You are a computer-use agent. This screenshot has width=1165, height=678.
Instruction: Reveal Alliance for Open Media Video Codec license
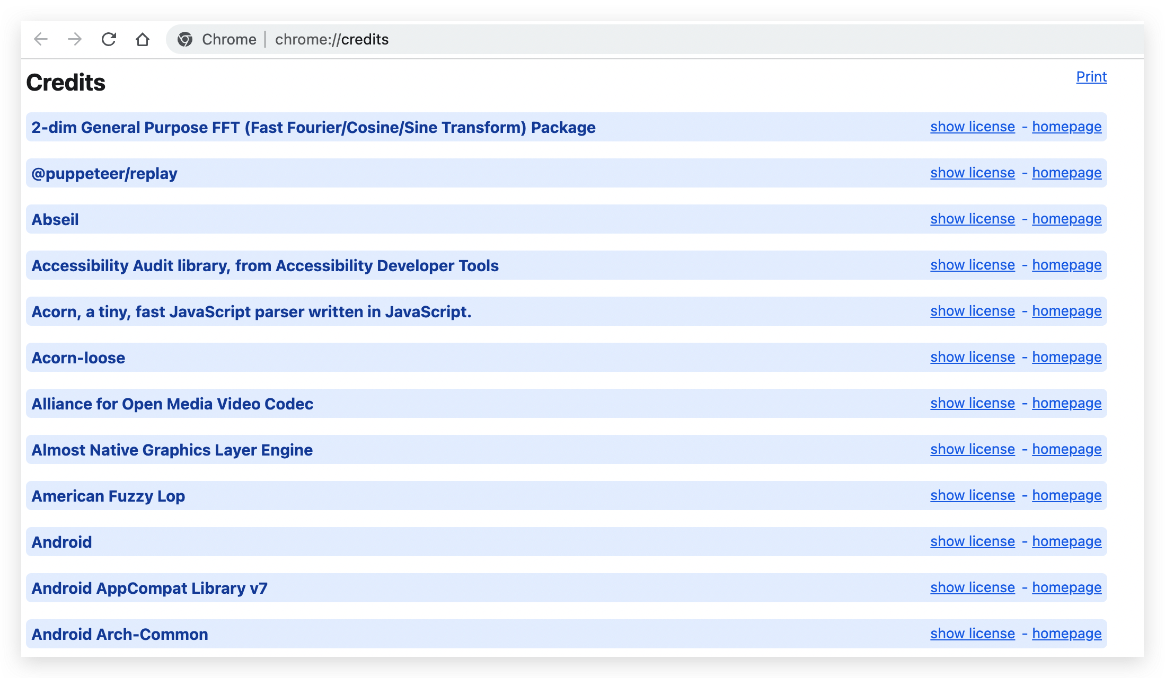click(972, 403)
